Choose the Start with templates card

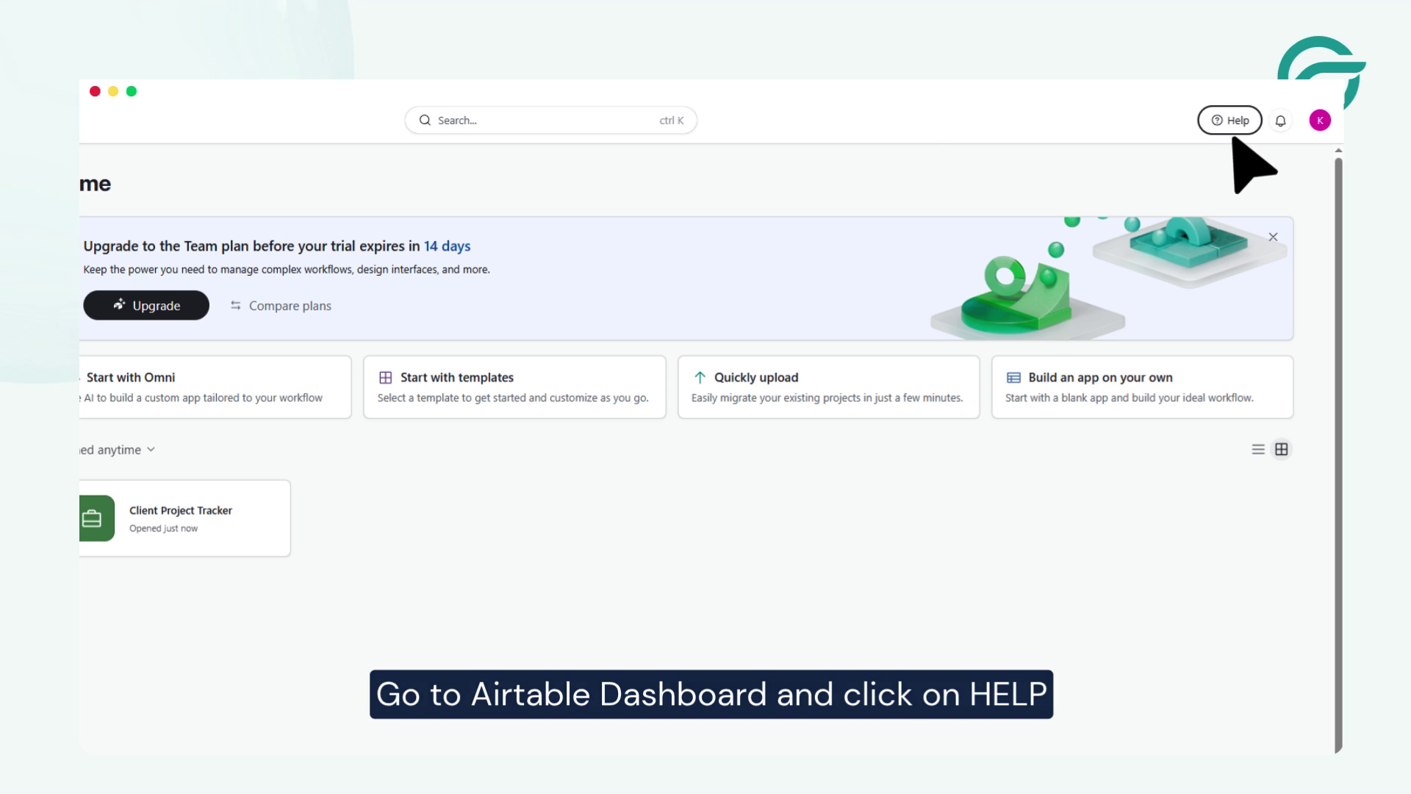pyautogui.click(x=514, y=387)
